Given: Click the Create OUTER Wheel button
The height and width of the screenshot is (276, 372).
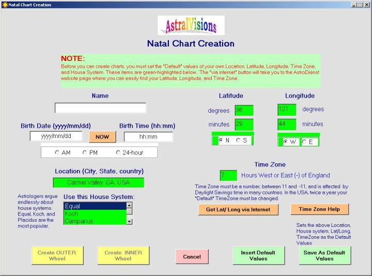Looking at the screenshot, I should (57, 256).
